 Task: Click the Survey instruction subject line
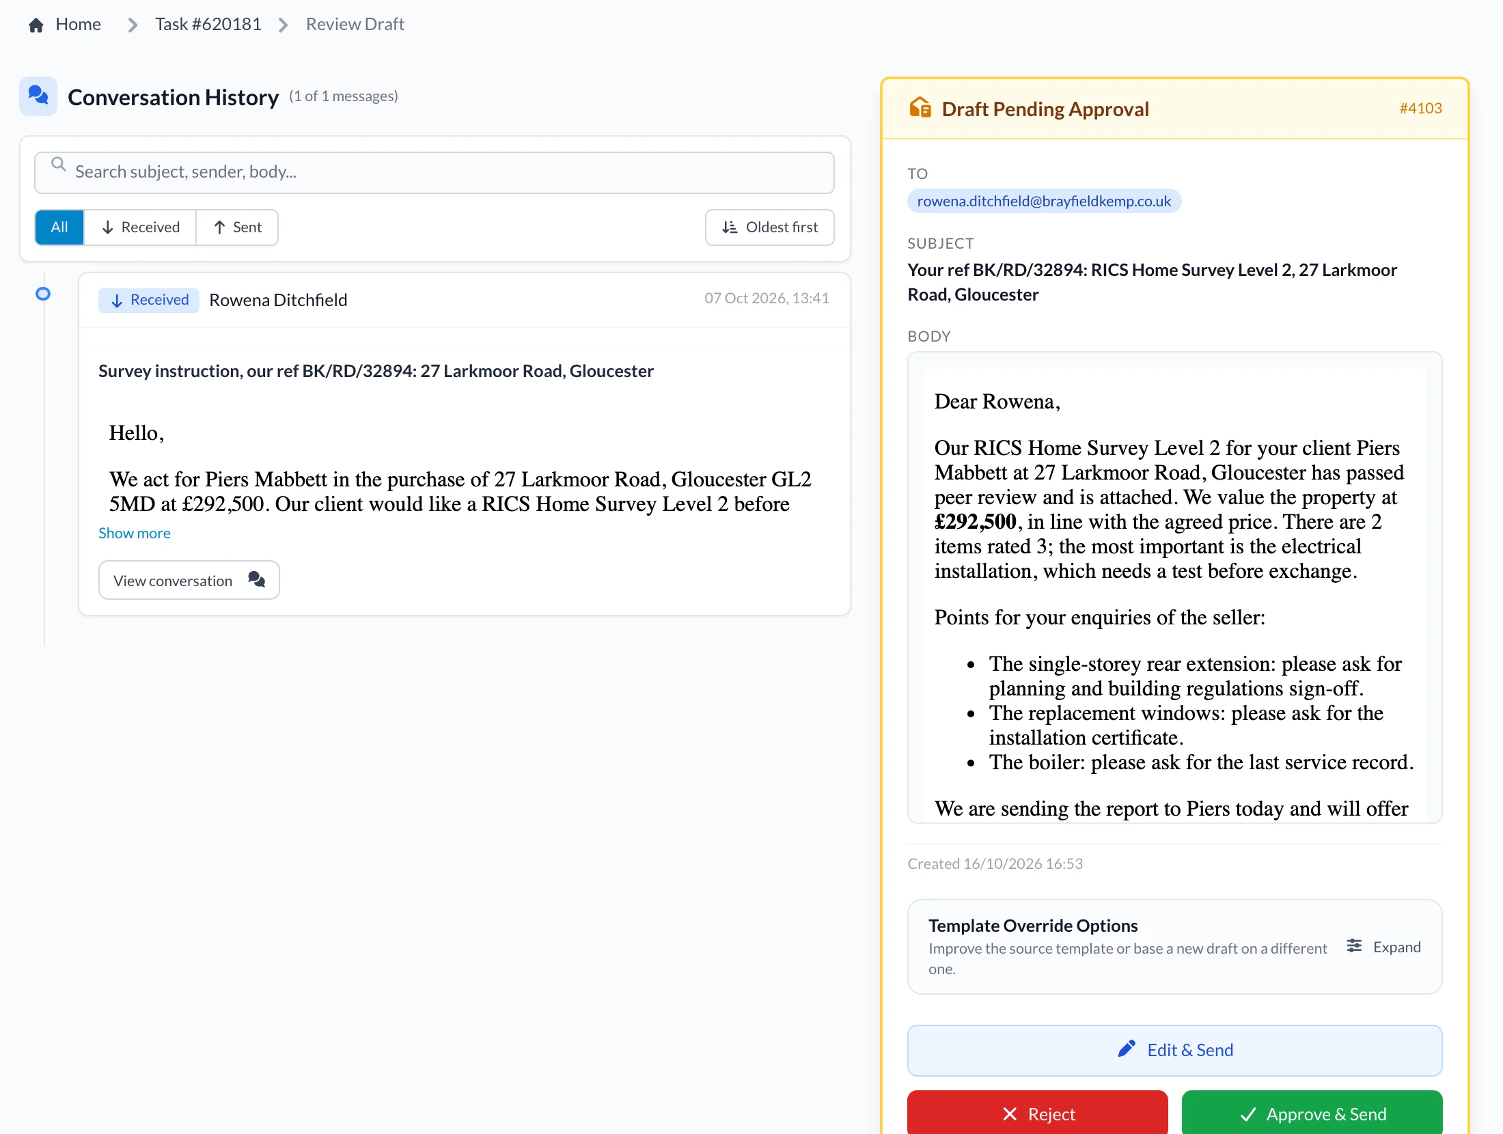[x=376, y=371]
